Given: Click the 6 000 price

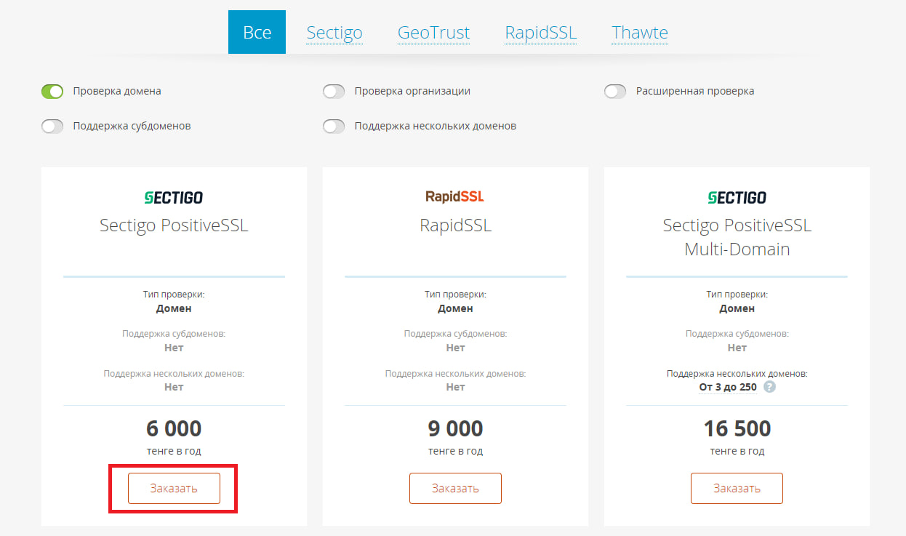Looking at the screenshot, I should (174, 428).
